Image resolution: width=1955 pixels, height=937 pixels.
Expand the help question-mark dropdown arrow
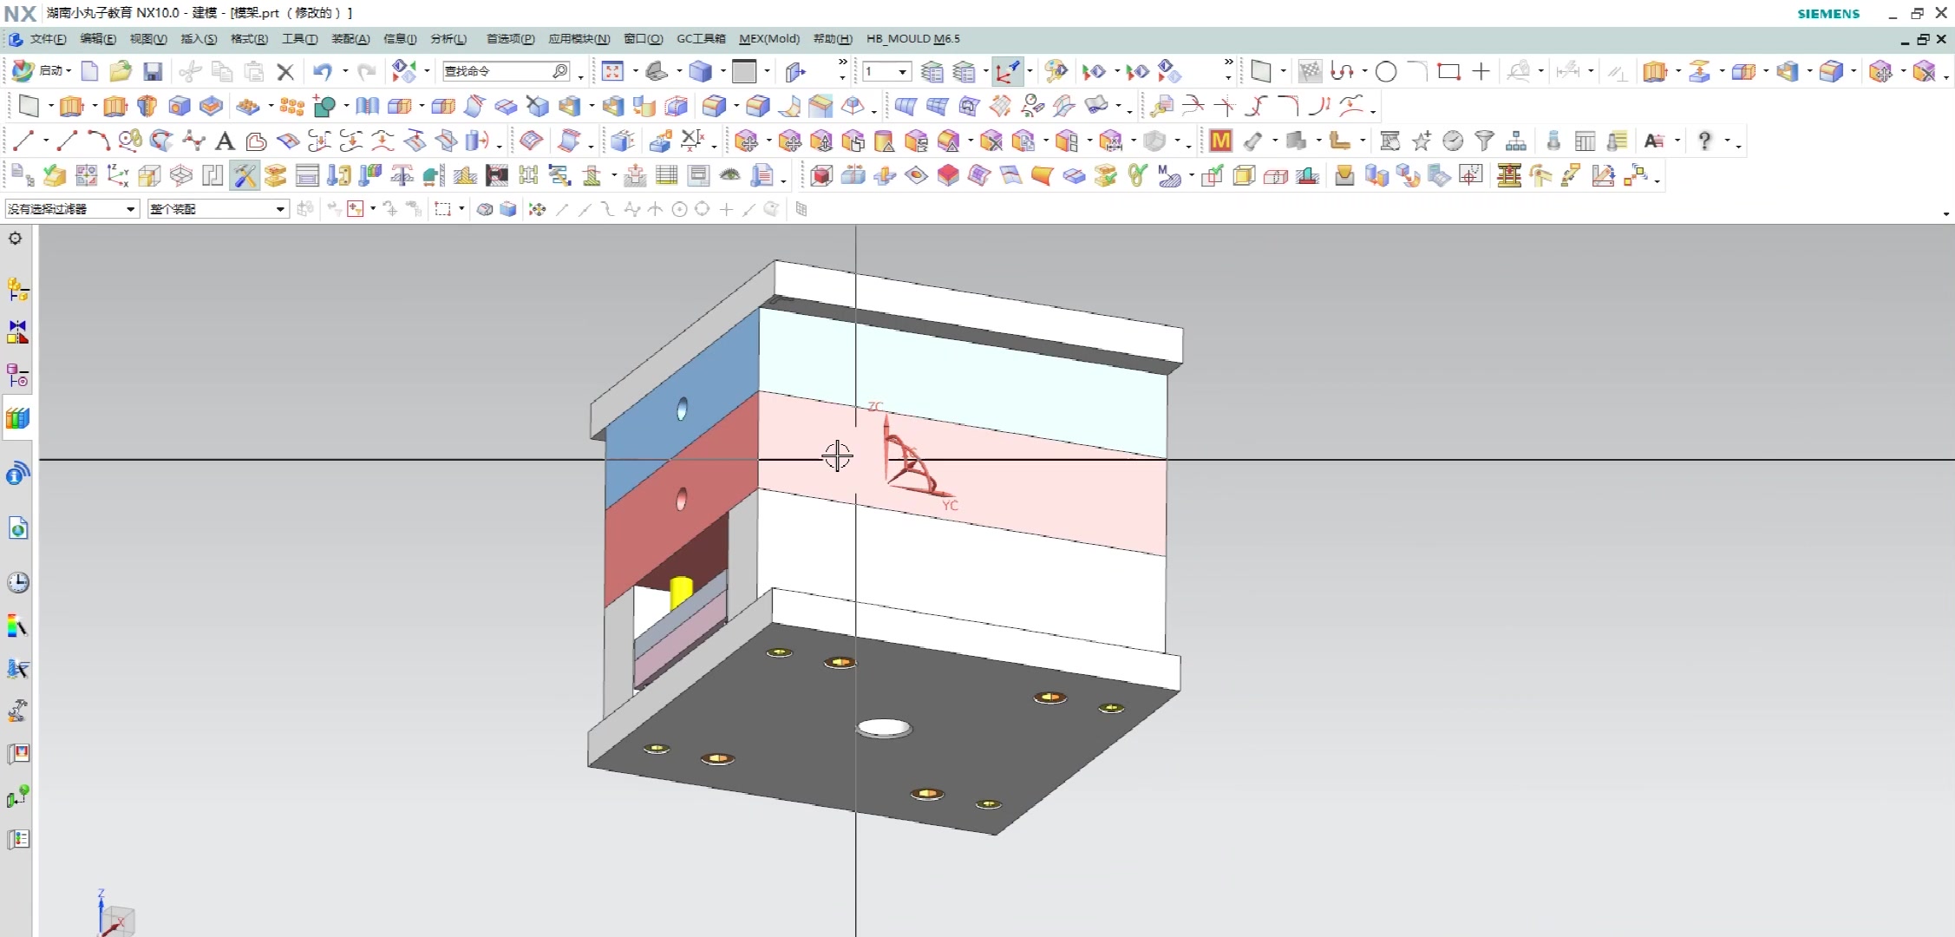(x=1727, y=141)
